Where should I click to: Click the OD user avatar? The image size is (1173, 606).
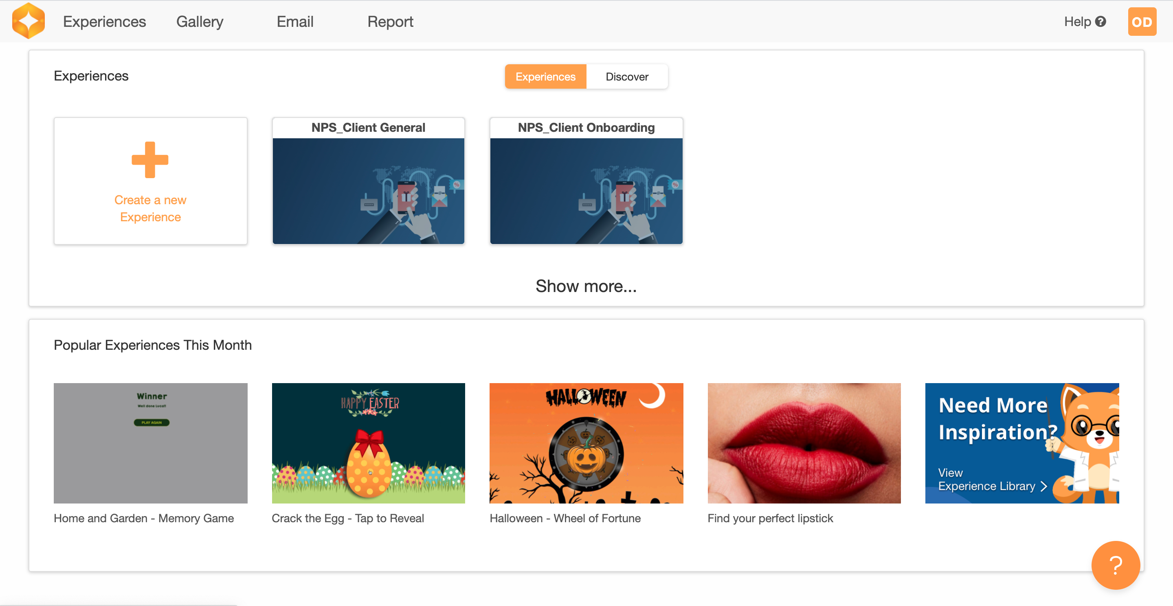click(1141, 22)
